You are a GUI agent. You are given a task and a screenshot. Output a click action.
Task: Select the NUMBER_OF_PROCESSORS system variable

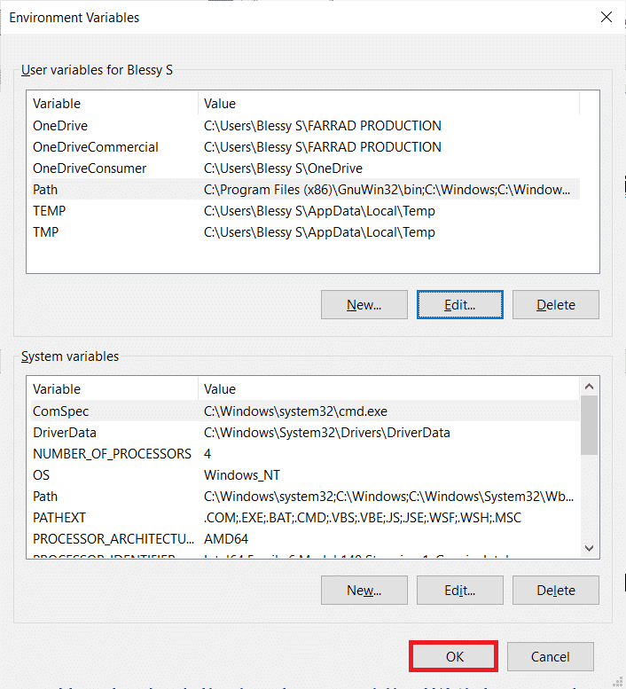(305, 453)
